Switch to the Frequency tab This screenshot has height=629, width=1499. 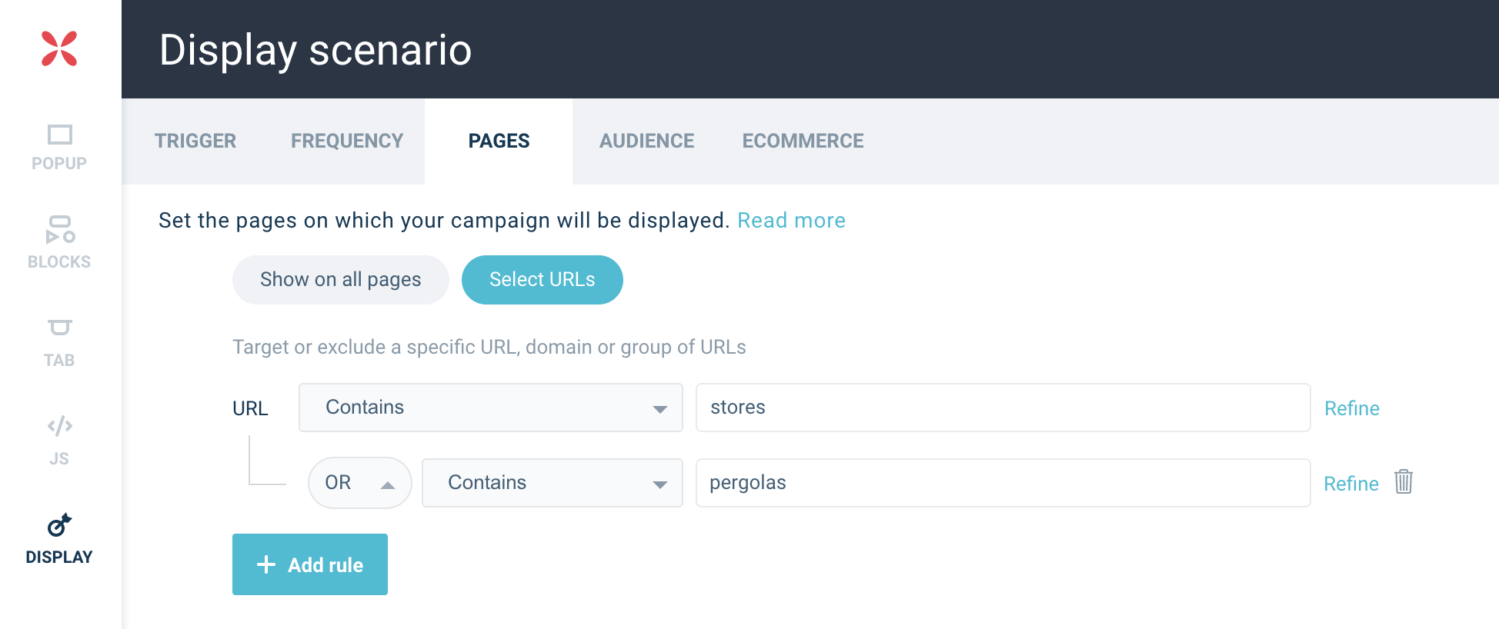tap(347, 141)
